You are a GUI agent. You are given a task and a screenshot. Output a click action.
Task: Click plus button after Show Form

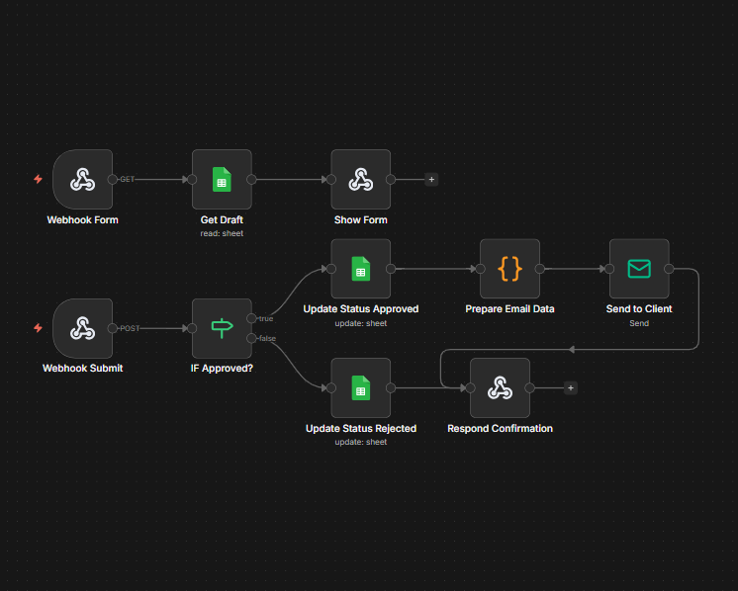tap(431, 180)
